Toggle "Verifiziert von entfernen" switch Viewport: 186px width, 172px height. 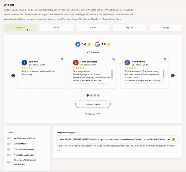point(9,138)
